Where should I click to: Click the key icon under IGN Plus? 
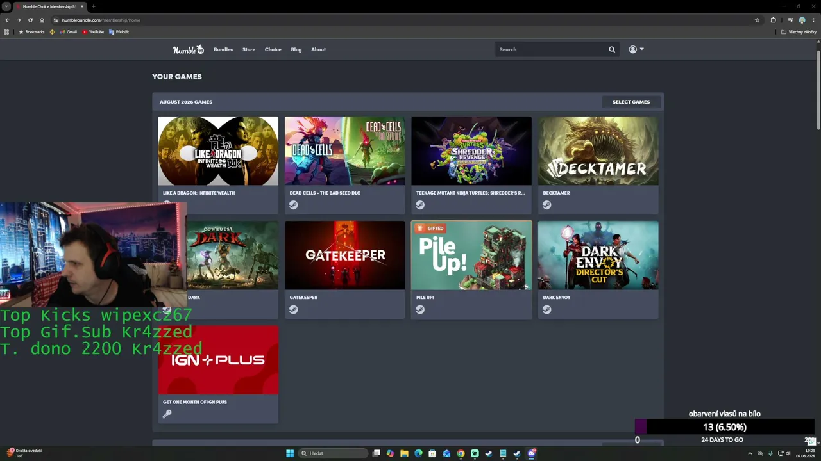167,414
